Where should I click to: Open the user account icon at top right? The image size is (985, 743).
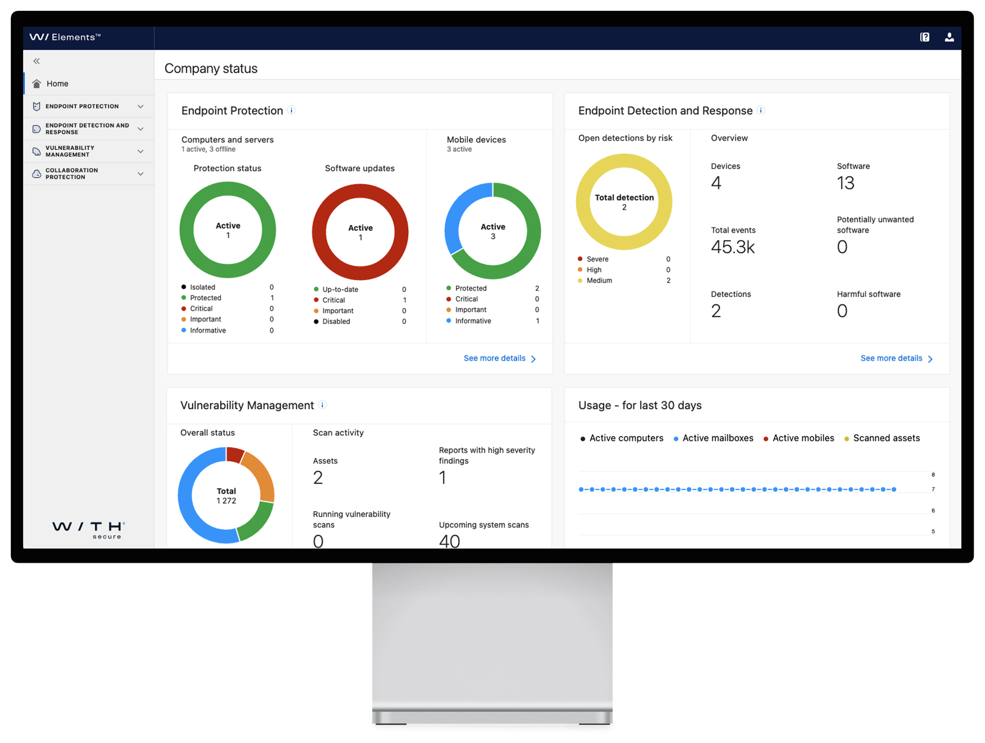coord(950,37)
